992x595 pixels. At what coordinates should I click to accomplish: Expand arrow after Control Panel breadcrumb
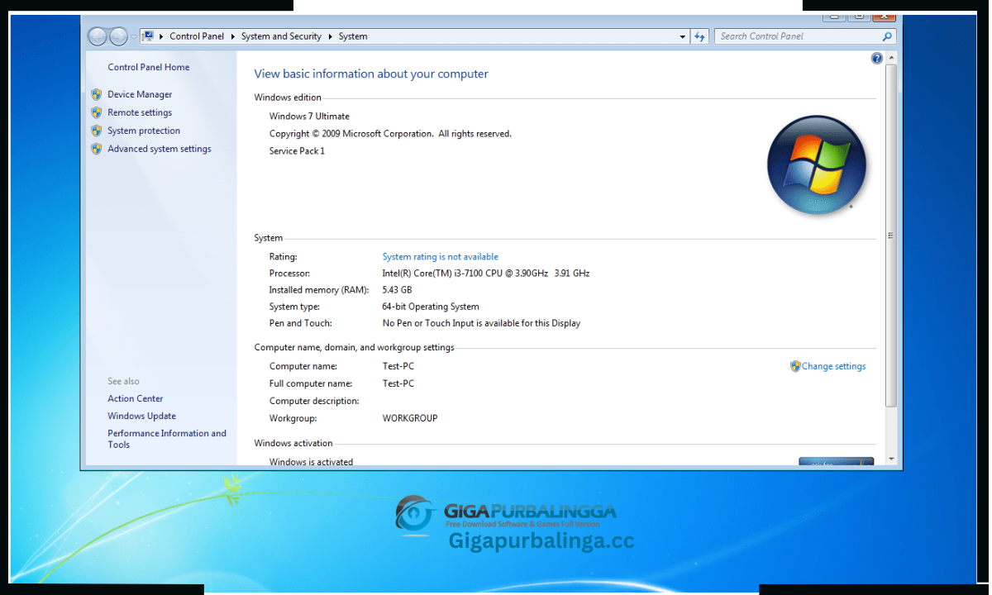click(233, 36)
